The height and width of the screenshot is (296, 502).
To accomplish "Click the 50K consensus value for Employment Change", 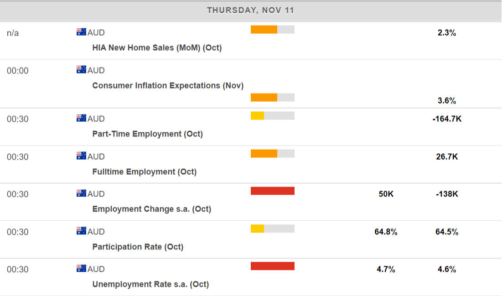I will tap(386, 194).
